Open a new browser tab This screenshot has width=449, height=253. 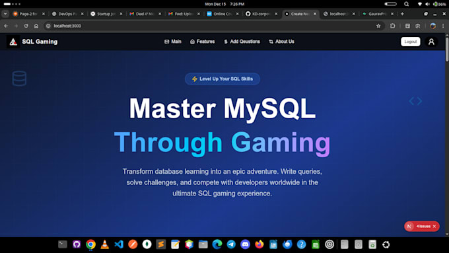click(x=402, y=14)
